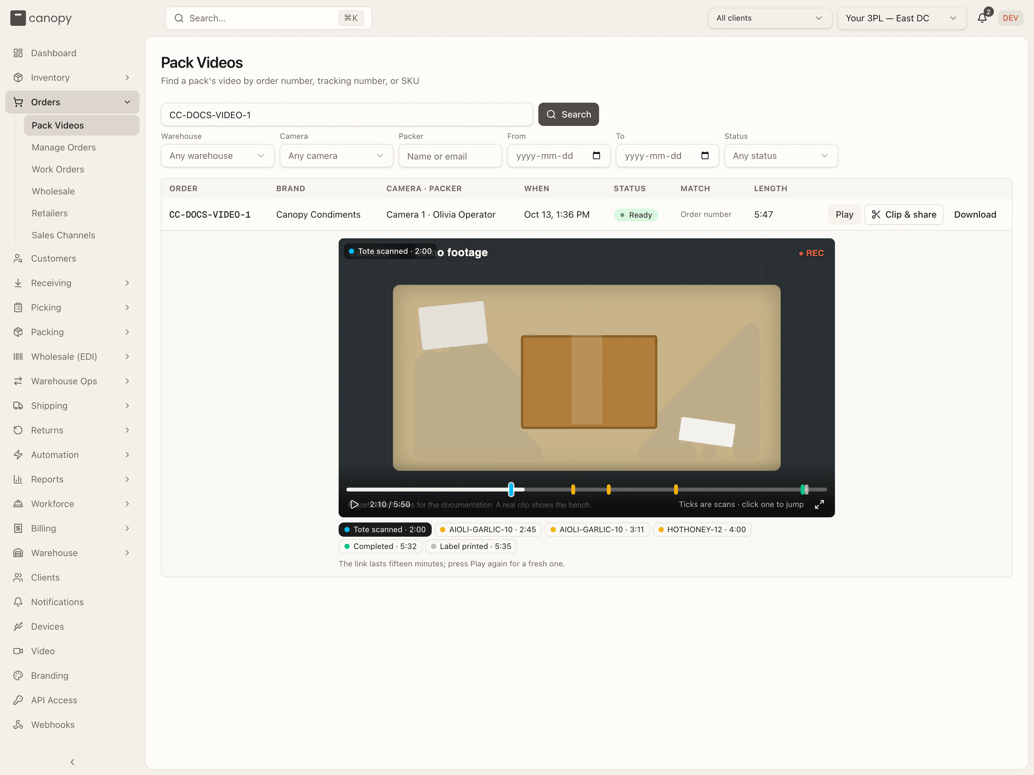Viewport: 1034px width, 775px height.
Task: Click the Webhooks icon in sidebar
Action: pos(18,725)
